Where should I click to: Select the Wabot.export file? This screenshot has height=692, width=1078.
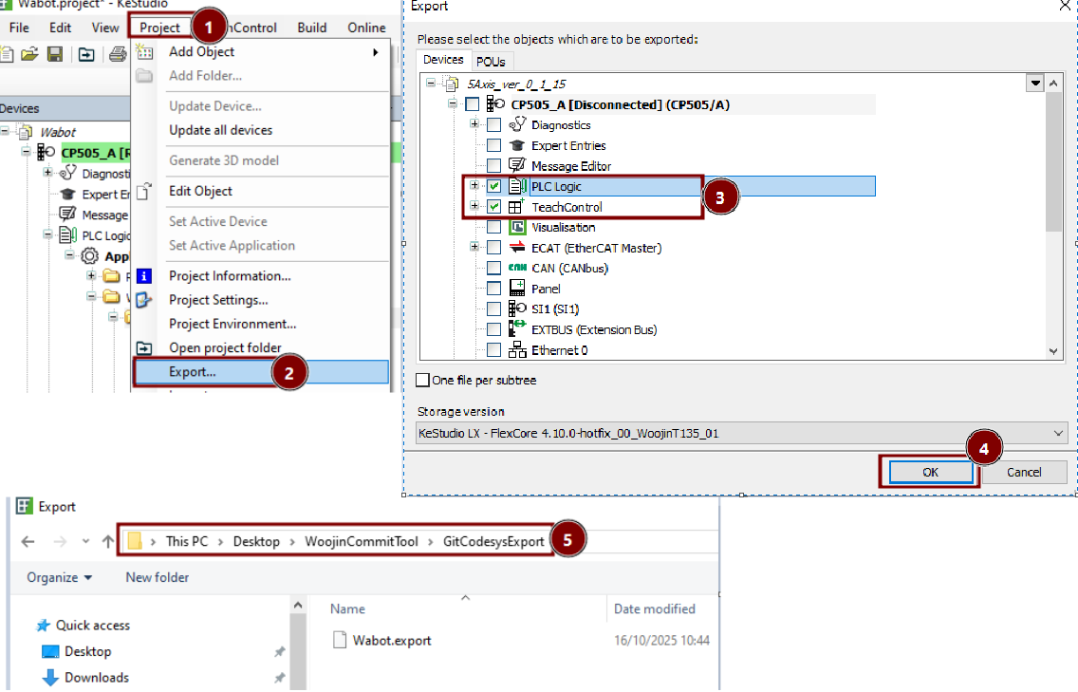[x=391, y=640]
